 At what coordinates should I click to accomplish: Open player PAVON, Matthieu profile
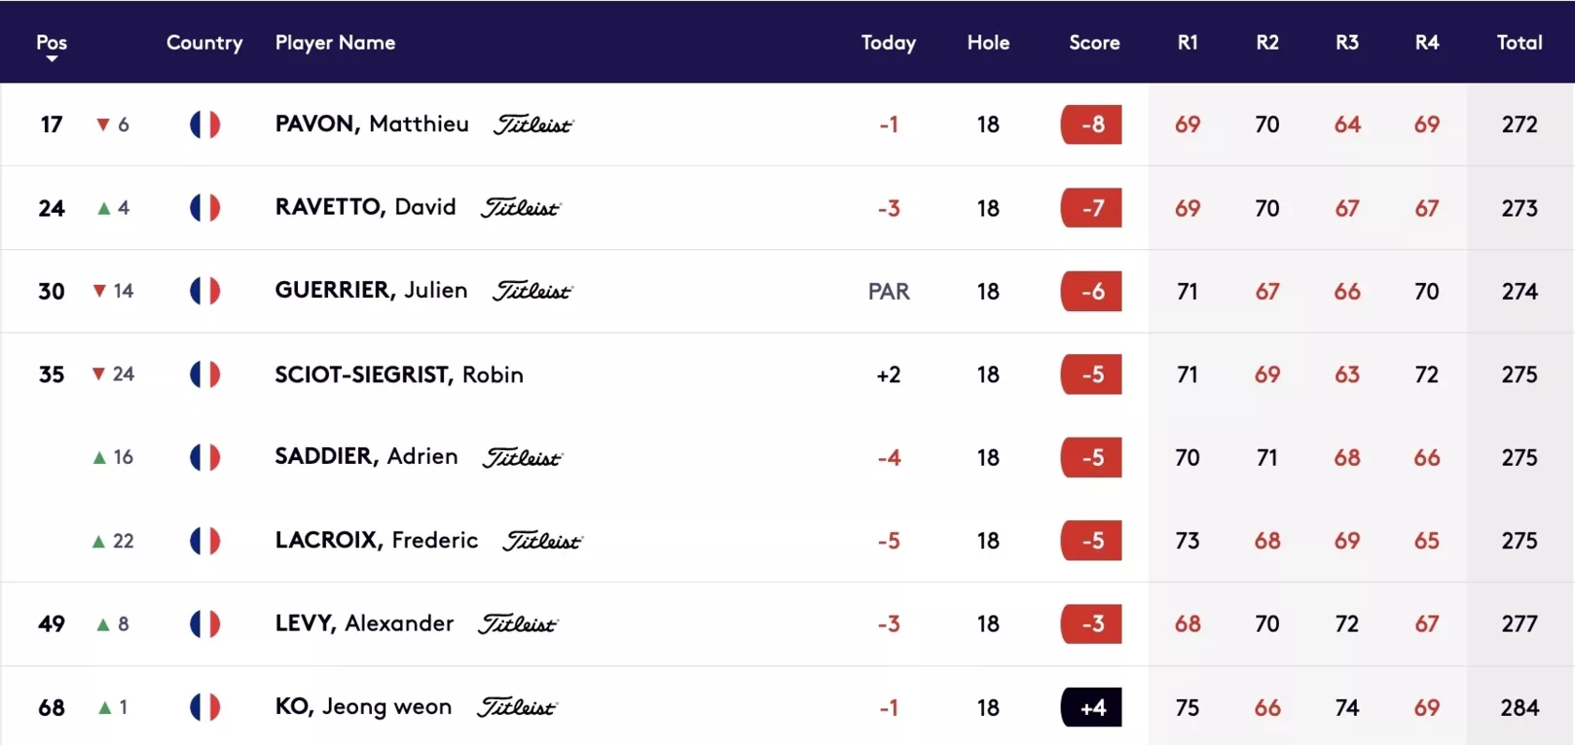click(x=372, y=124)
